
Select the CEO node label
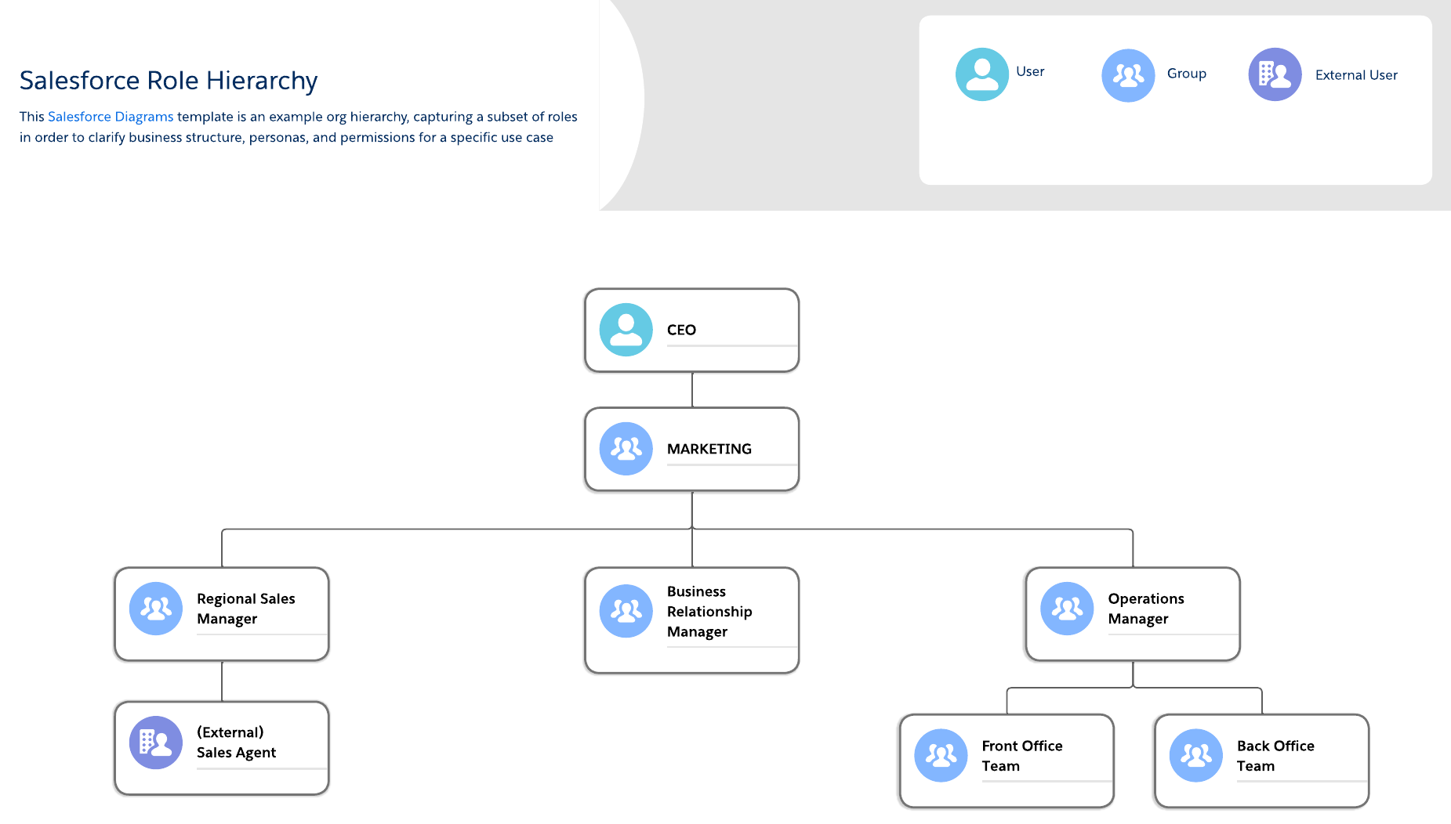coord(681,330)
